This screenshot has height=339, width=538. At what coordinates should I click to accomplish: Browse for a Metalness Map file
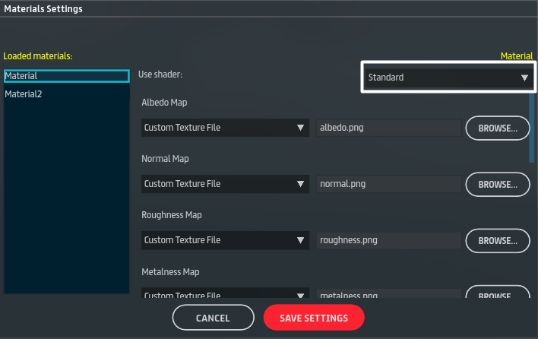pos(497,295)
